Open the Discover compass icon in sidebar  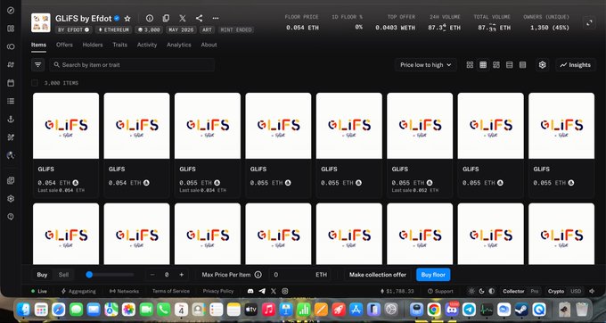click(11, 11)
